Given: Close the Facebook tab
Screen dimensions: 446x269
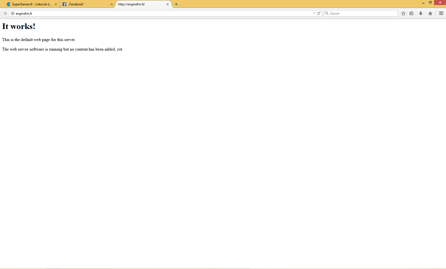Looking at the screenshot, I should tap(112, 4).
